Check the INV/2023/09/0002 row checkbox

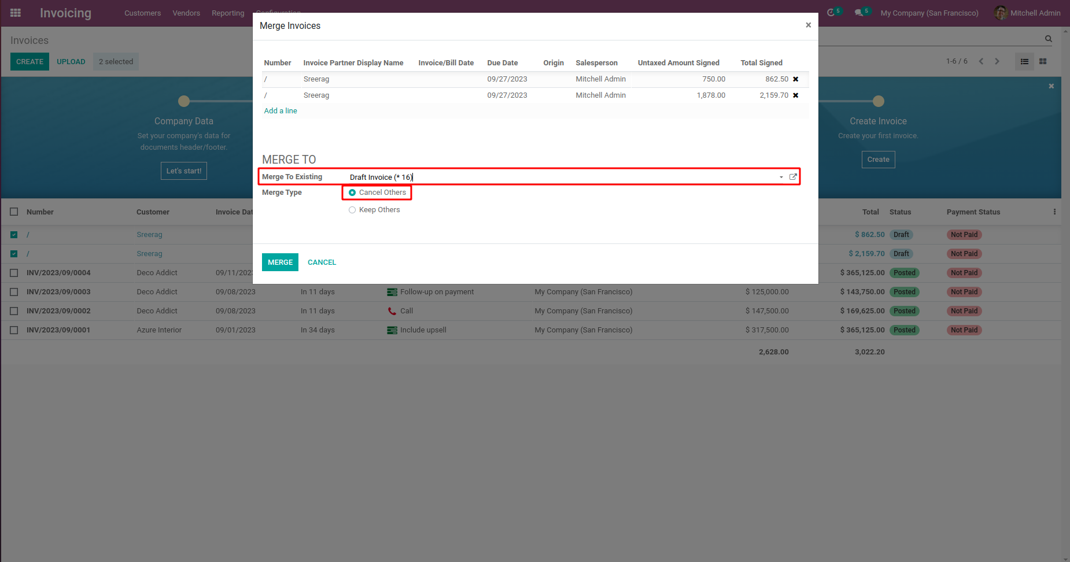pos(14,311)
